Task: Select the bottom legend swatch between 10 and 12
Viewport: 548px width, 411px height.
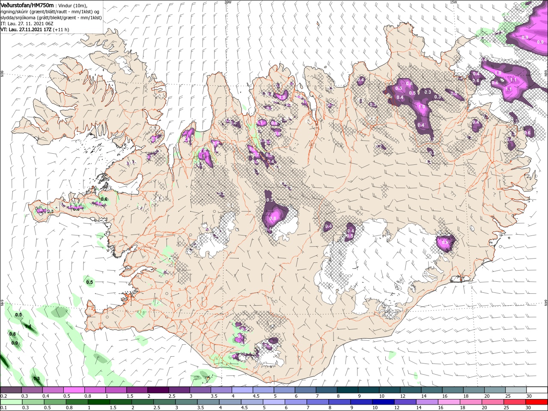Action: tap(384, 402)
